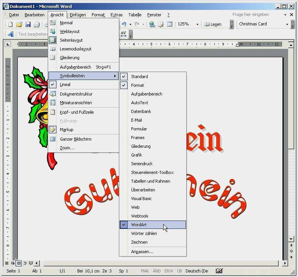
Task: Click the spelling status book icon
Action: click(219, 271)
